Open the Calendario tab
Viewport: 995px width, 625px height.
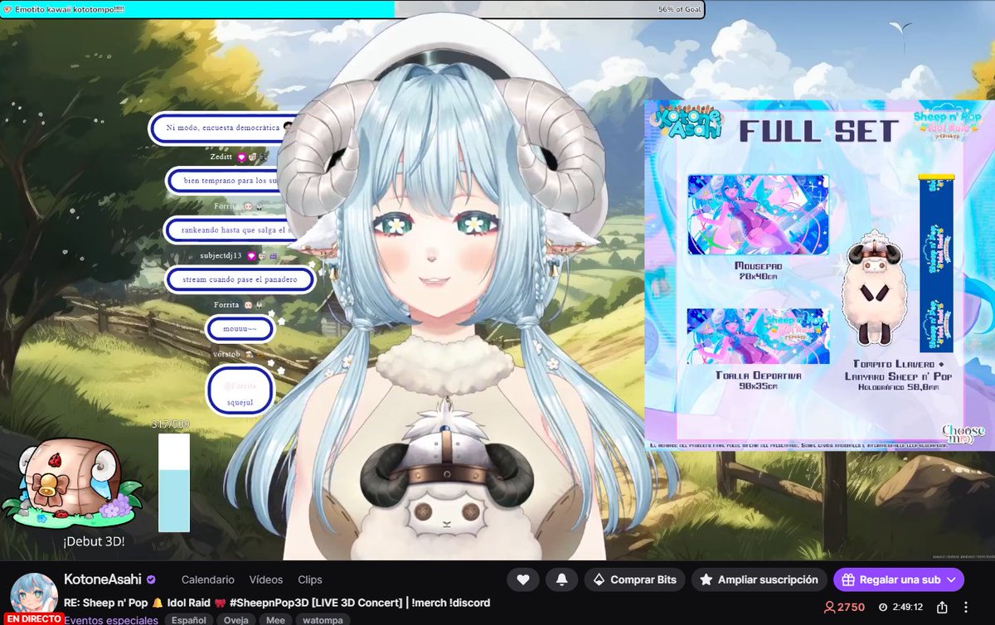click(208, 579)
